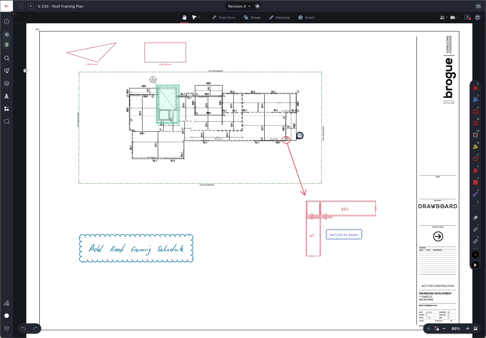Select the red circle outline tool
The image size is (486, 338).
(476, 159)
